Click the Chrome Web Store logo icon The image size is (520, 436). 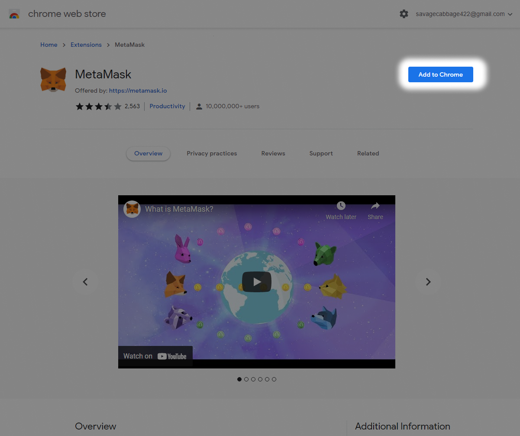pyautogui.click(x=14, y=14)
